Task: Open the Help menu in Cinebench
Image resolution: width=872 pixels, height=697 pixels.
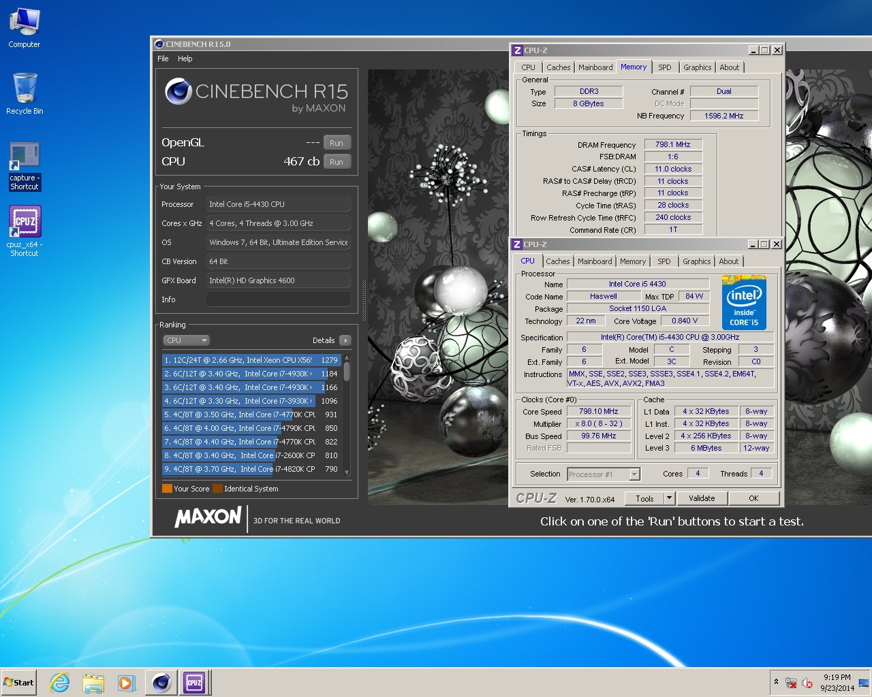Action: tap(185, 59)
